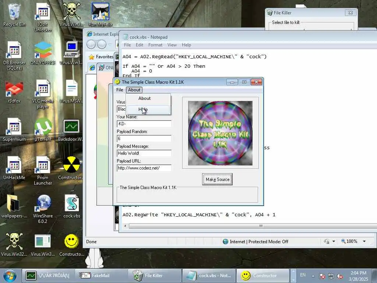Screen dimensions: 377x283
Task: Click the Action Center flag tray icon
Action: click(322, 276)
